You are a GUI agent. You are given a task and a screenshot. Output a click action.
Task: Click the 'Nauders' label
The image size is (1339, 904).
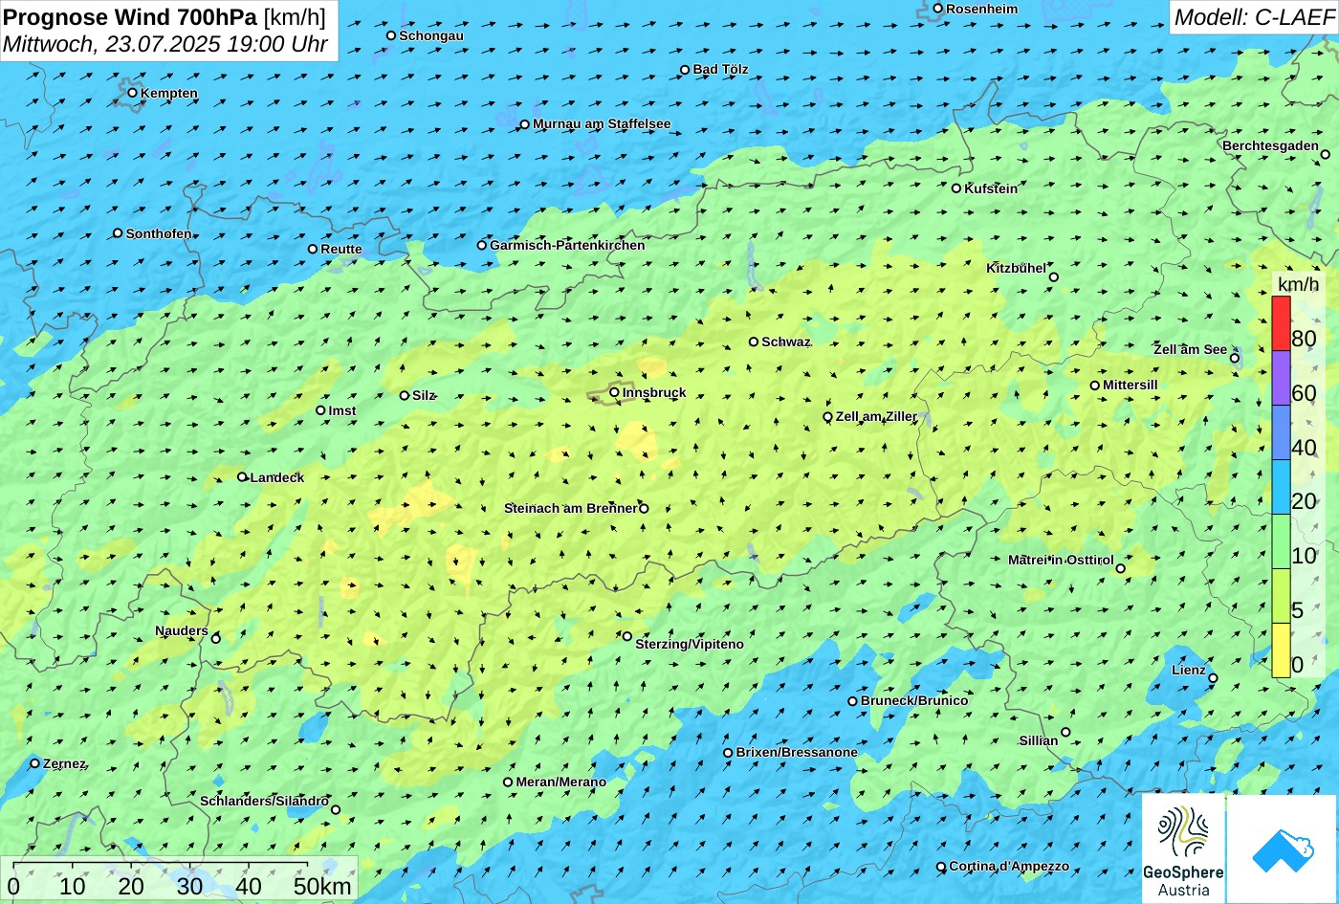pyautogui.click(x=182, y=630)
